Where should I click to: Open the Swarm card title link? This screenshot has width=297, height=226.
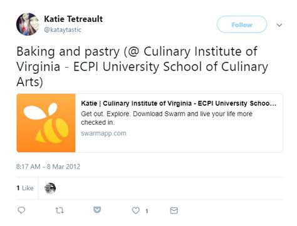(x=179, y=103)
